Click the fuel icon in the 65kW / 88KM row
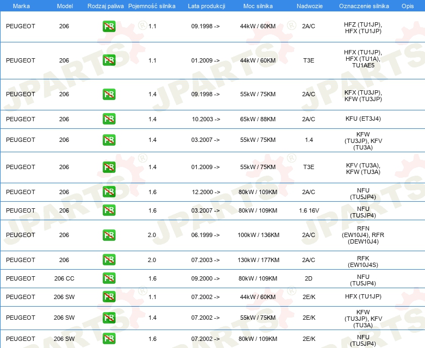The image size is (425, 348). point(109,119)
